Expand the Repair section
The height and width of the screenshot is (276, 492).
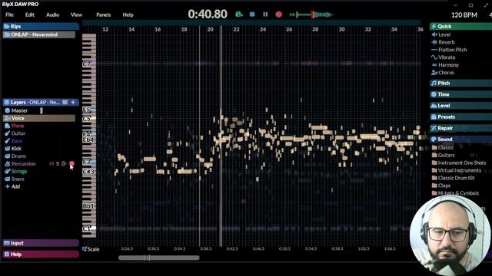(460, 128)
